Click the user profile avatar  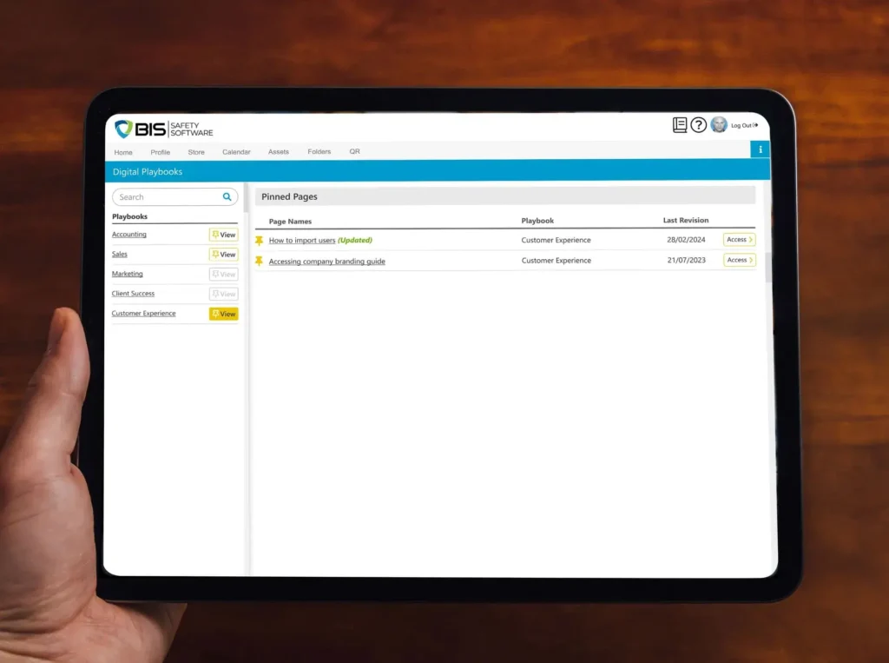[719, 125]
